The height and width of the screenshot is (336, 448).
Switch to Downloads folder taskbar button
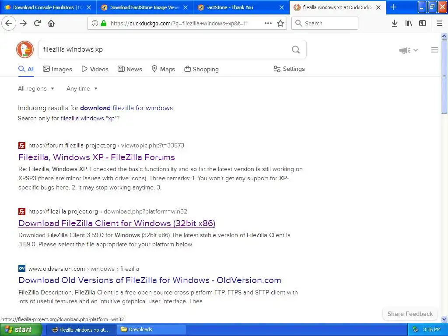[x=151, y=330]
